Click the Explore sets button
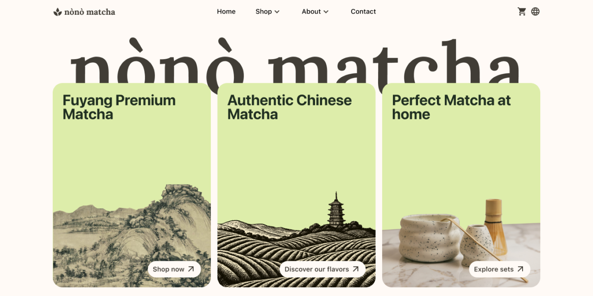This screenshot has width=593, height=296. pos(499,269)
